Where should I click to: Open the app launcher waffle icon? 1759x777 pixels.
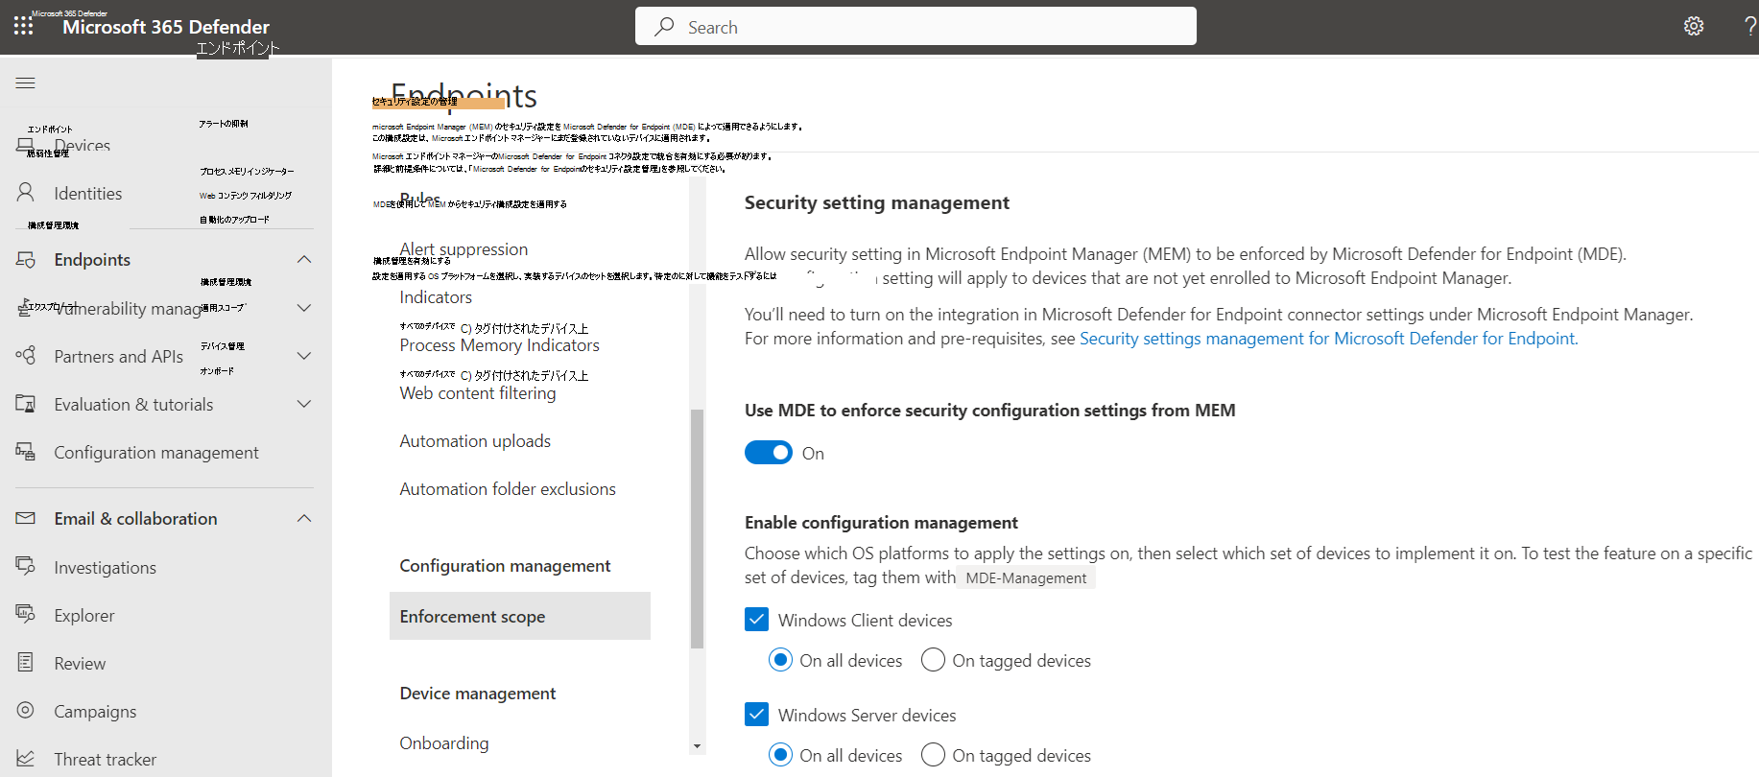click(23, 26)
